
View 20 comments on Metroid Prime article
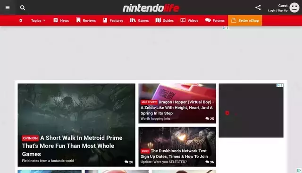coord(129,162)
